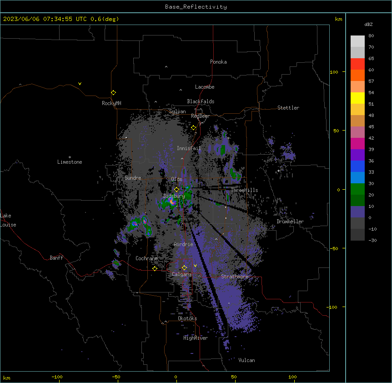Screen dimensions: 392x383
Task: Click the ThreeHills label
Action: tap(244, 190)
